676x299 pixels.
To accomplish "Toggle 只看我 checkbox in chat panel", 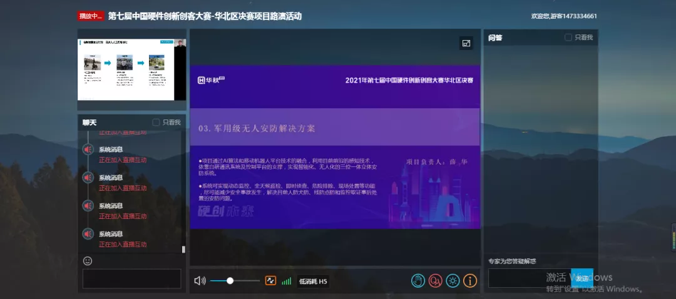I will pos(156,123).
